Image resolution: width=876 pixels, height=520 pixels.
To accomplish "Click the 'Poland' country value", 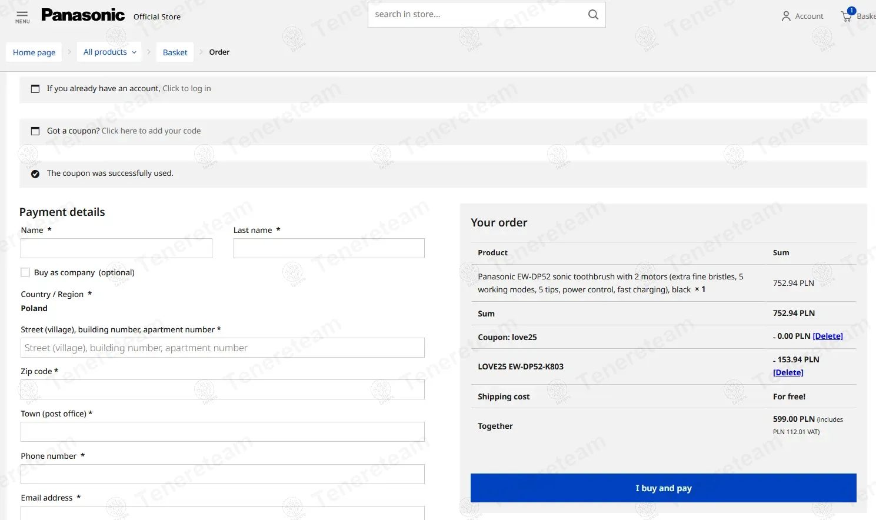I will pyautogui.click(x=34, y=308).
